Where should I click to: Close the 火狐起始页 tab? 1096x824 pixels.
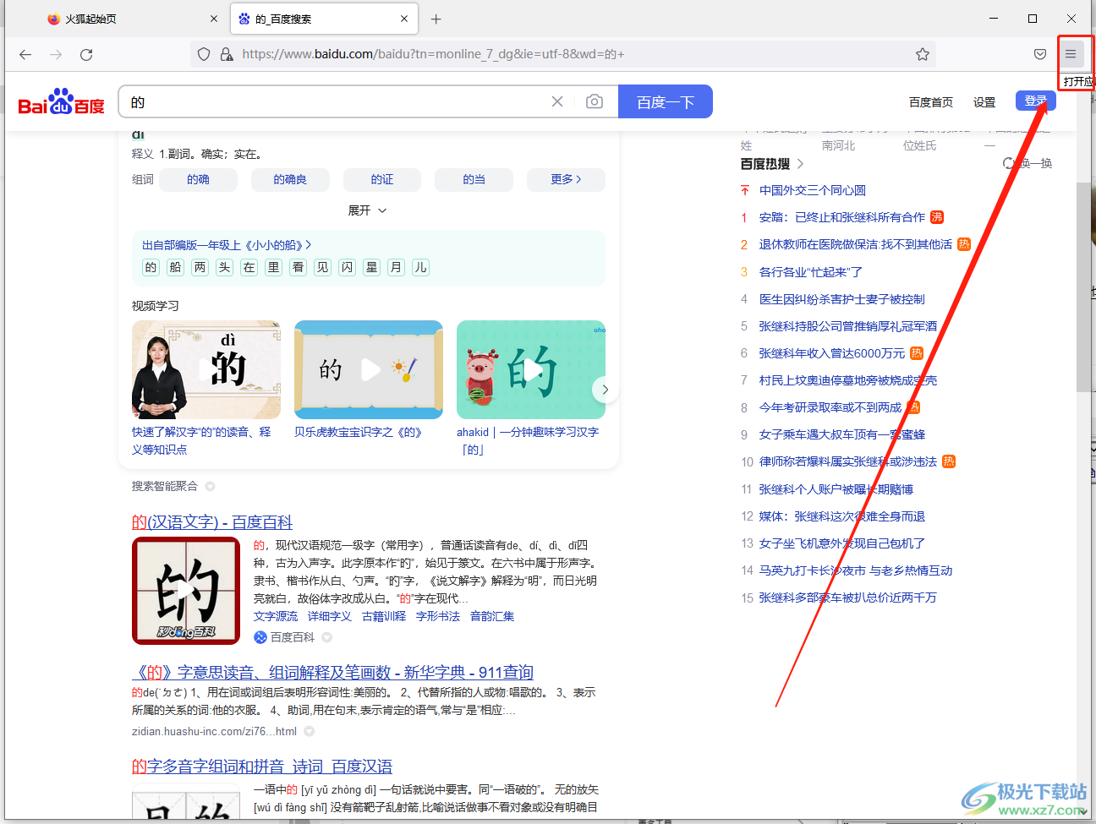(214, 19)
